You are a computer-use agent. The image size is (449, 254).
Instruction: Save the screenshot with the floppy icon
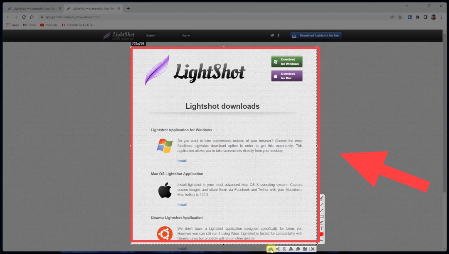click(x=305, y=249)
